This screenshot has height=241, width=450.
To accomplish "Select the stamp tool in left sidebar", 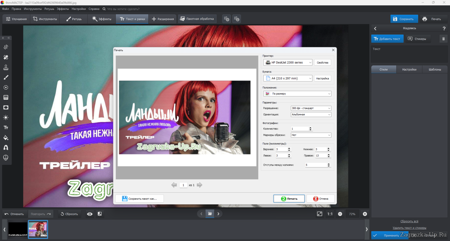I will pos(6,67).
